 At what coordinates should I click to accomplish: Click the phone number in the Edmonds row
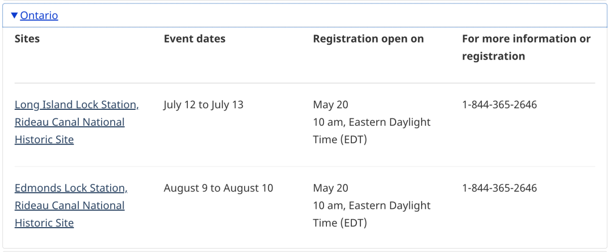click(x=499, y=189)
